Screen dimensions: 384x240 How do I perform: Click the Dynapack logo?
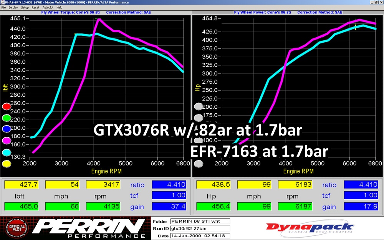[310, 228]
